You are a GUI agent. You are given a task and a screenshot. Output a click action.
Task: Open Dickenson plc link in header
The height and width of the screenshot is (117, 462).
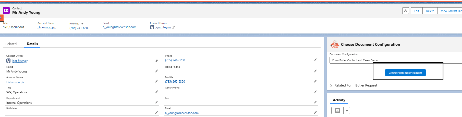(47, 27)
